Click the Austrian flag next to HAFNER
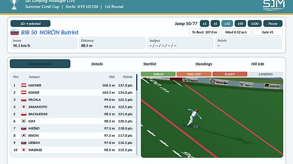This screenshot has width=293, height=164. point(24,85)
